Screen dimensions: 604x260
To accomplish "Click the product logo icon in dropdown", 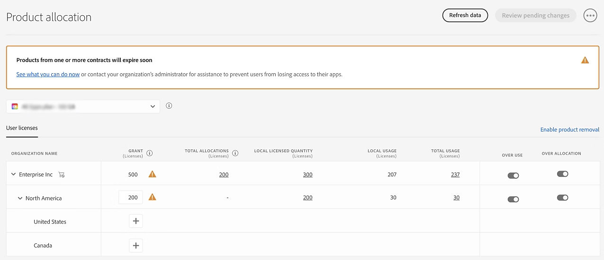I will point(15,106).
